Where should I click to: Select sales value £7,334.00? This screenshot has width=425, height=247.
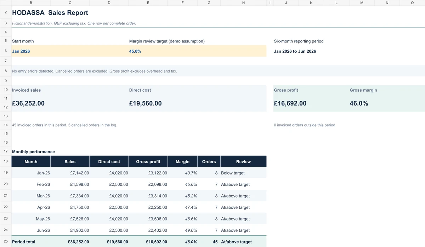click(70, 196)
